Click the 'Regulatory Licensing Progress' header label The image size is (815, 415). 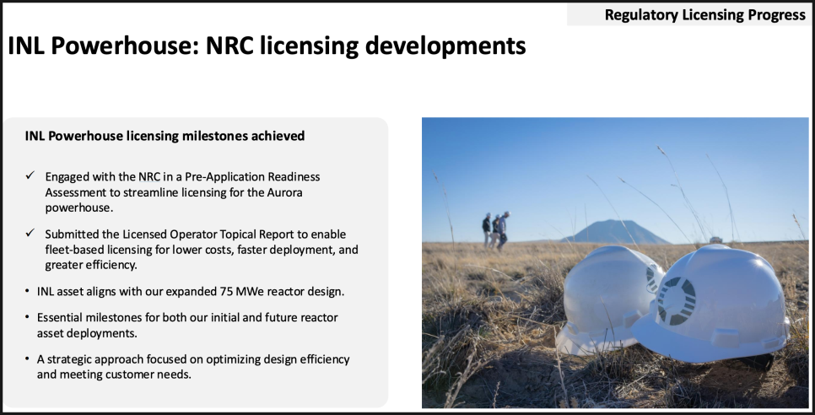point(704,15)
